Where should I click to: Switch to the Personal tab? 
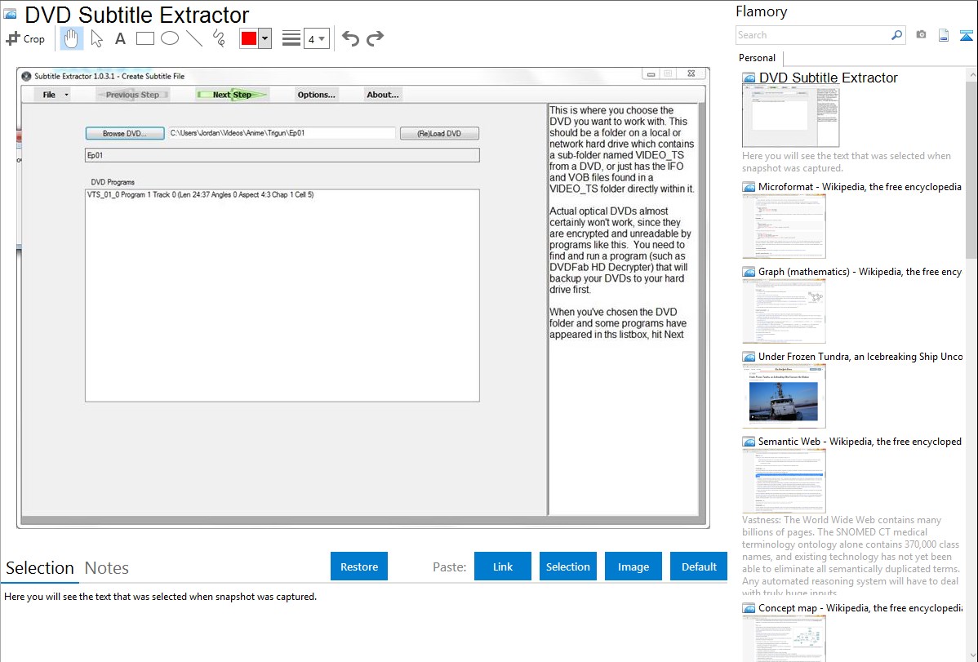point(757,58)
